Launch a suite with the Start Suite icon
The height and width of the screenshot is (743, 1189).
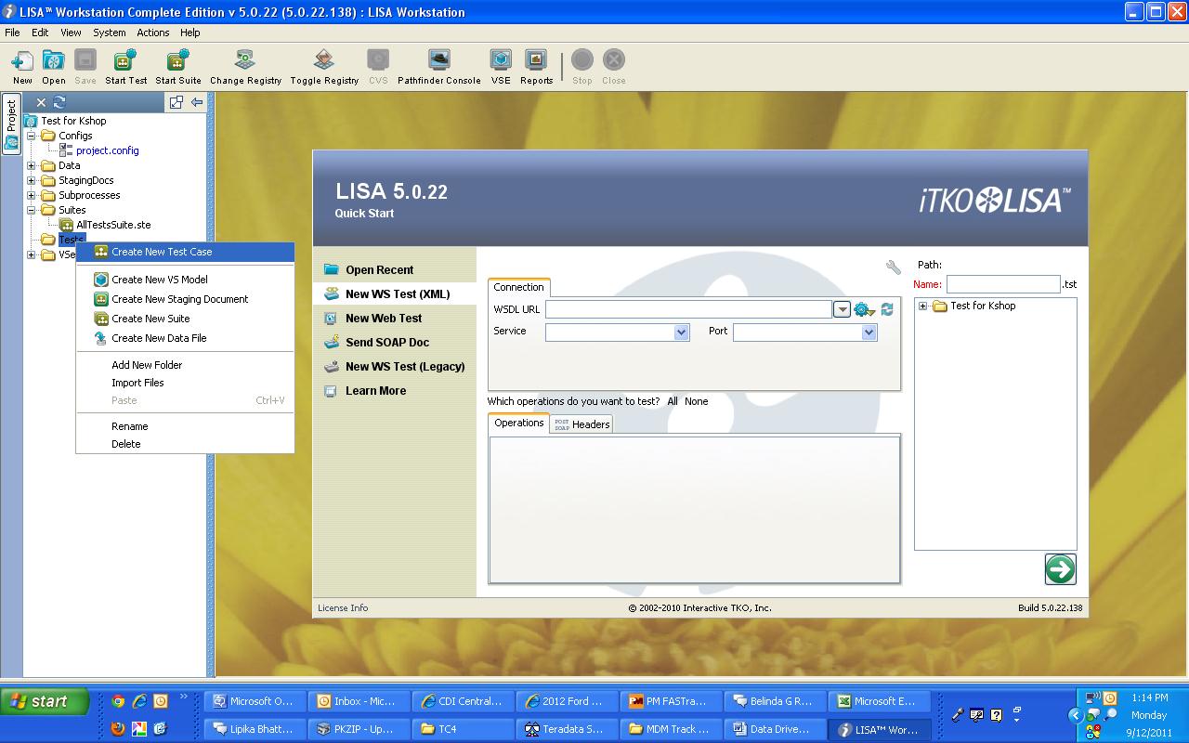(176, 60)
